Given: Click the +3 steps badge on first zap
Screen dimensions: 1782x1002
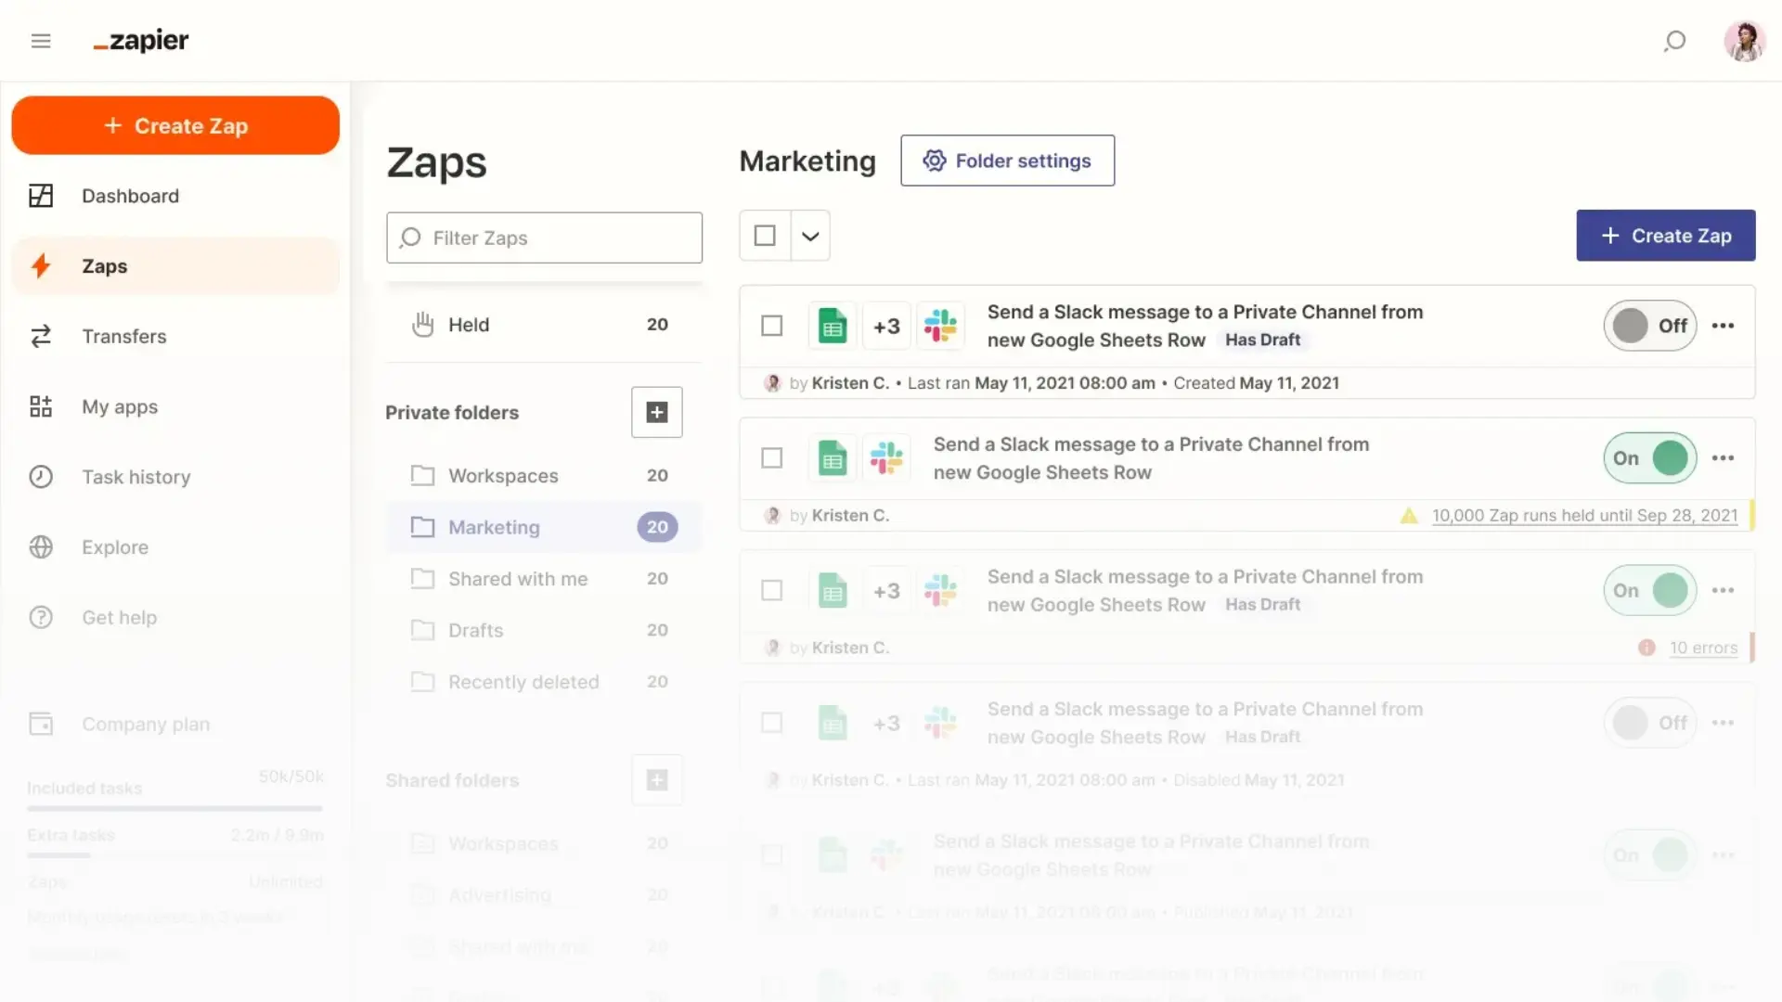Looking at the screenshot, I should click(886, 326).
